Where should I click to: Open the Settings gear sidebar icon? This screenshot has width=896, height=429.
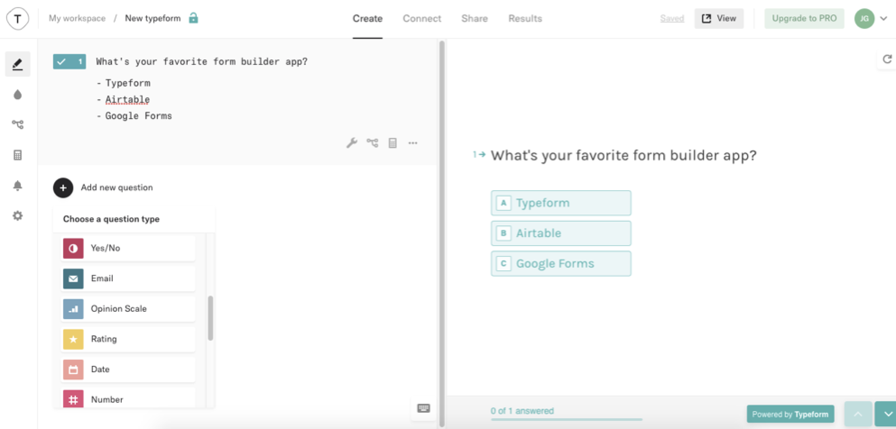[x=18, y=216]
